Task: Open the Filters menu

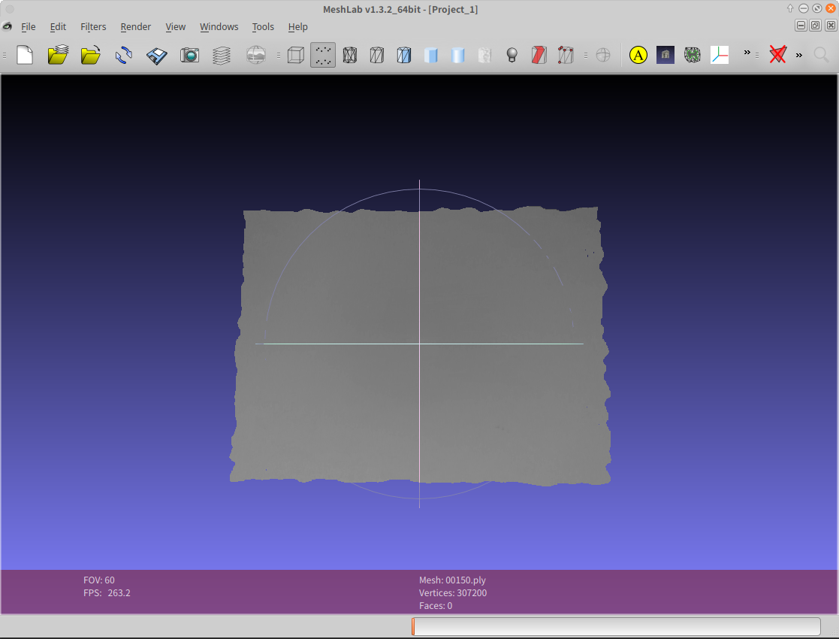Action: [x=93, y=26]
